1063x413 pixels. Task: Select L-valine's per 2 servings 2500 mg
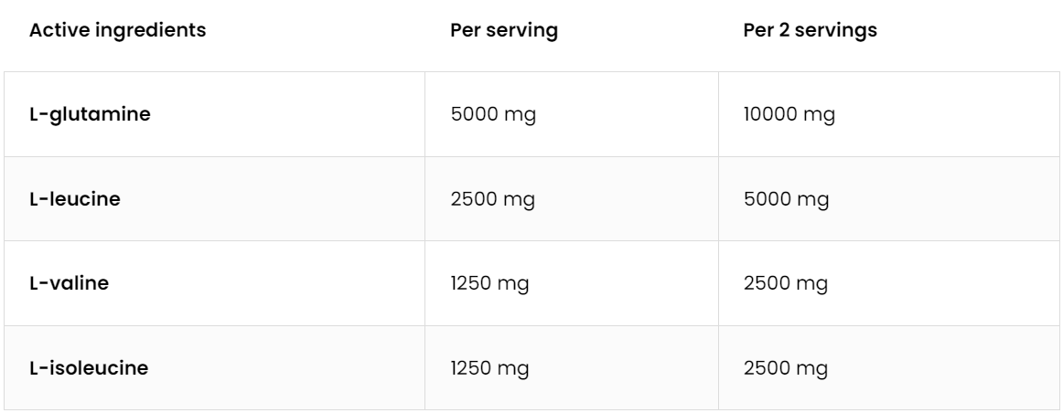click(x=787, y=283)
